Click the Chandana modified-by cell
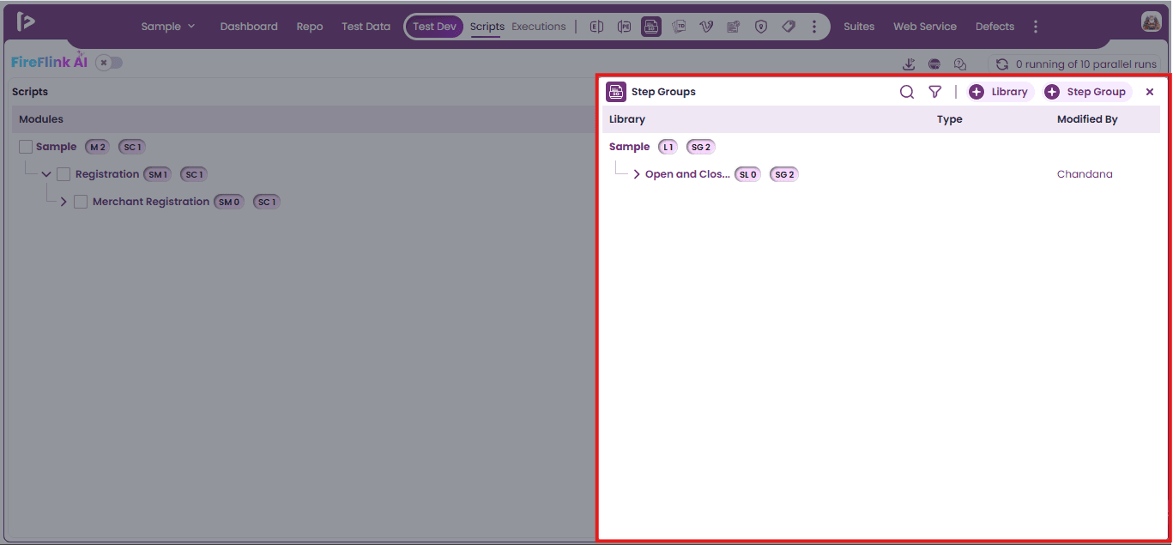1173x545 pixels. tap(1085, 174)
